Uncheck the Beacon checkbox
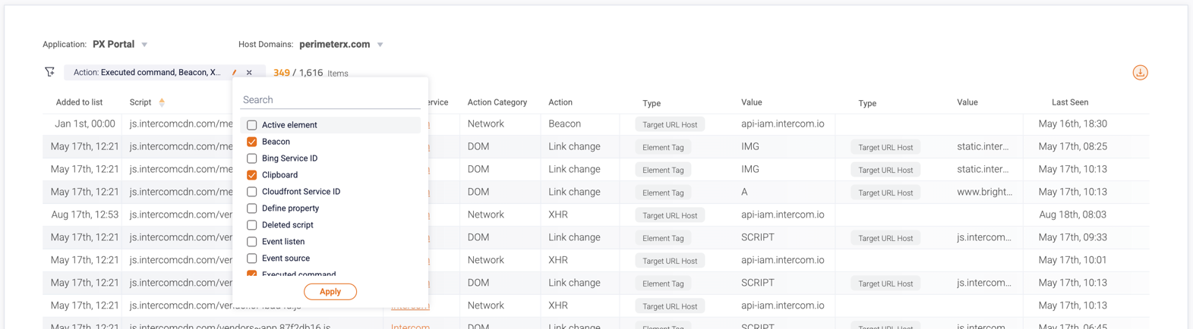The image size is (1193, 329). pos(252,142)
